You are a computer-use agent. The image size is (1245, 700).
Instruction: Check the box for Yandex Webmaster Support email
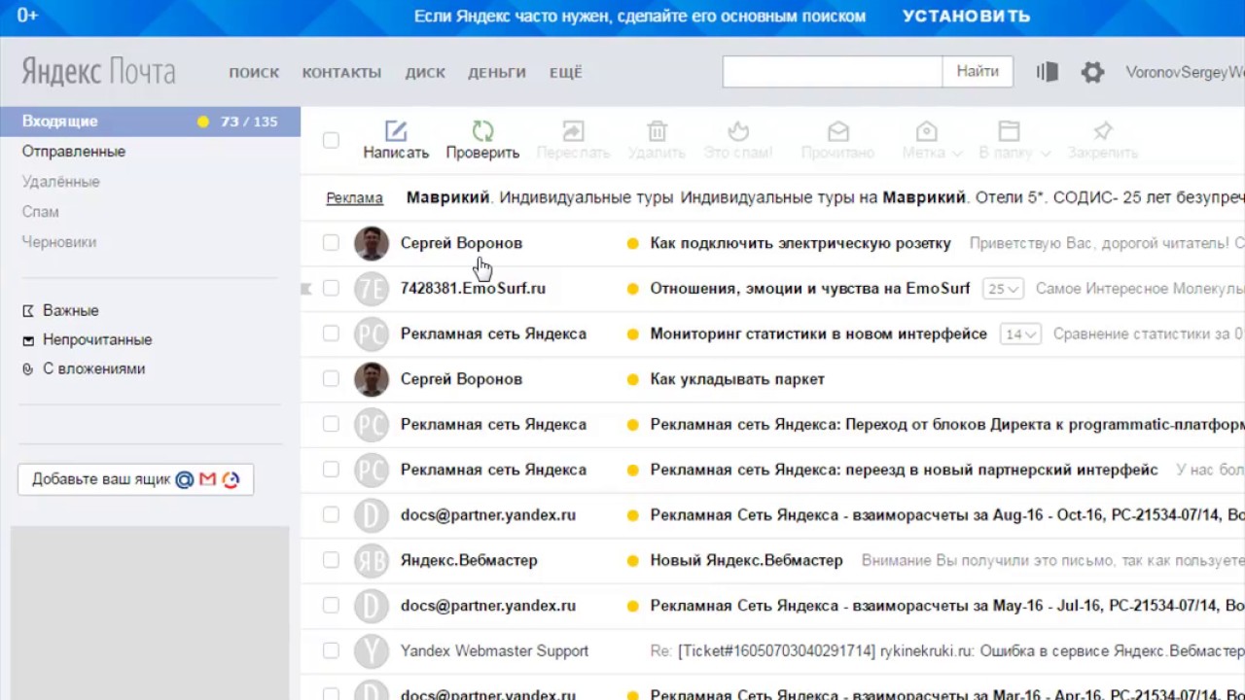(331, 651)
